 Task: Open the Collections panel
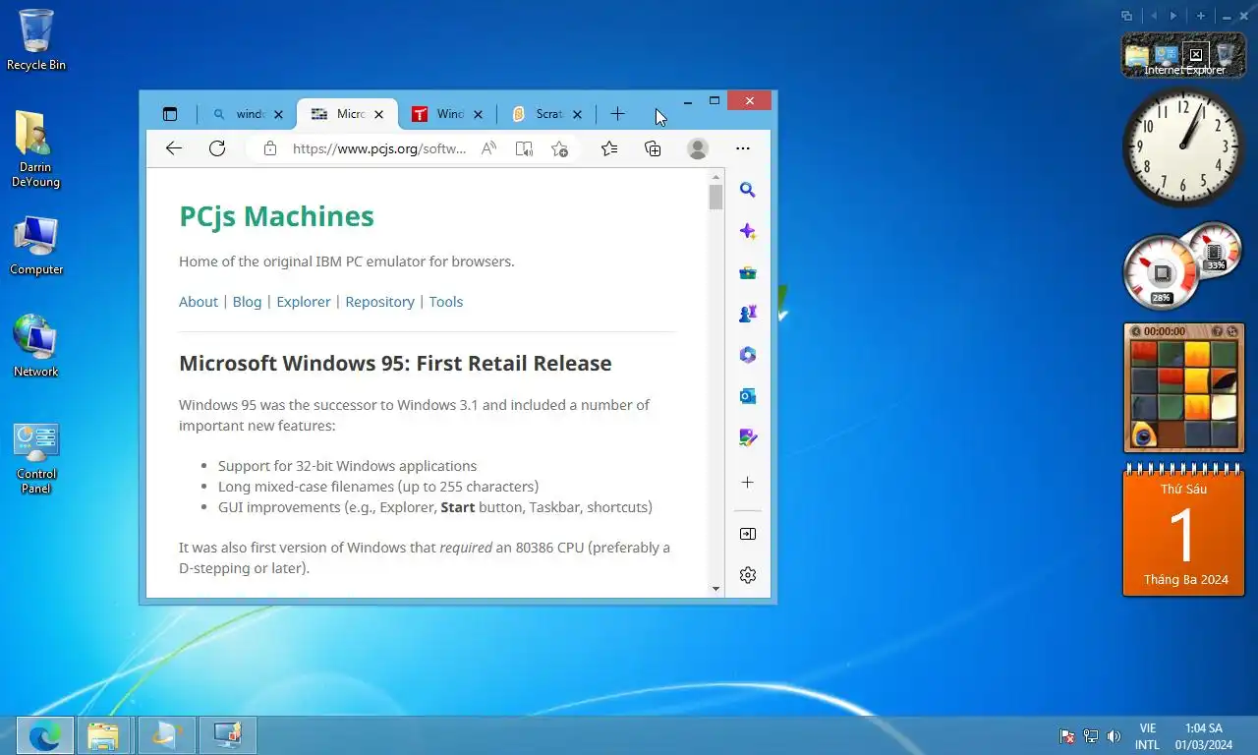click(653, 148)
